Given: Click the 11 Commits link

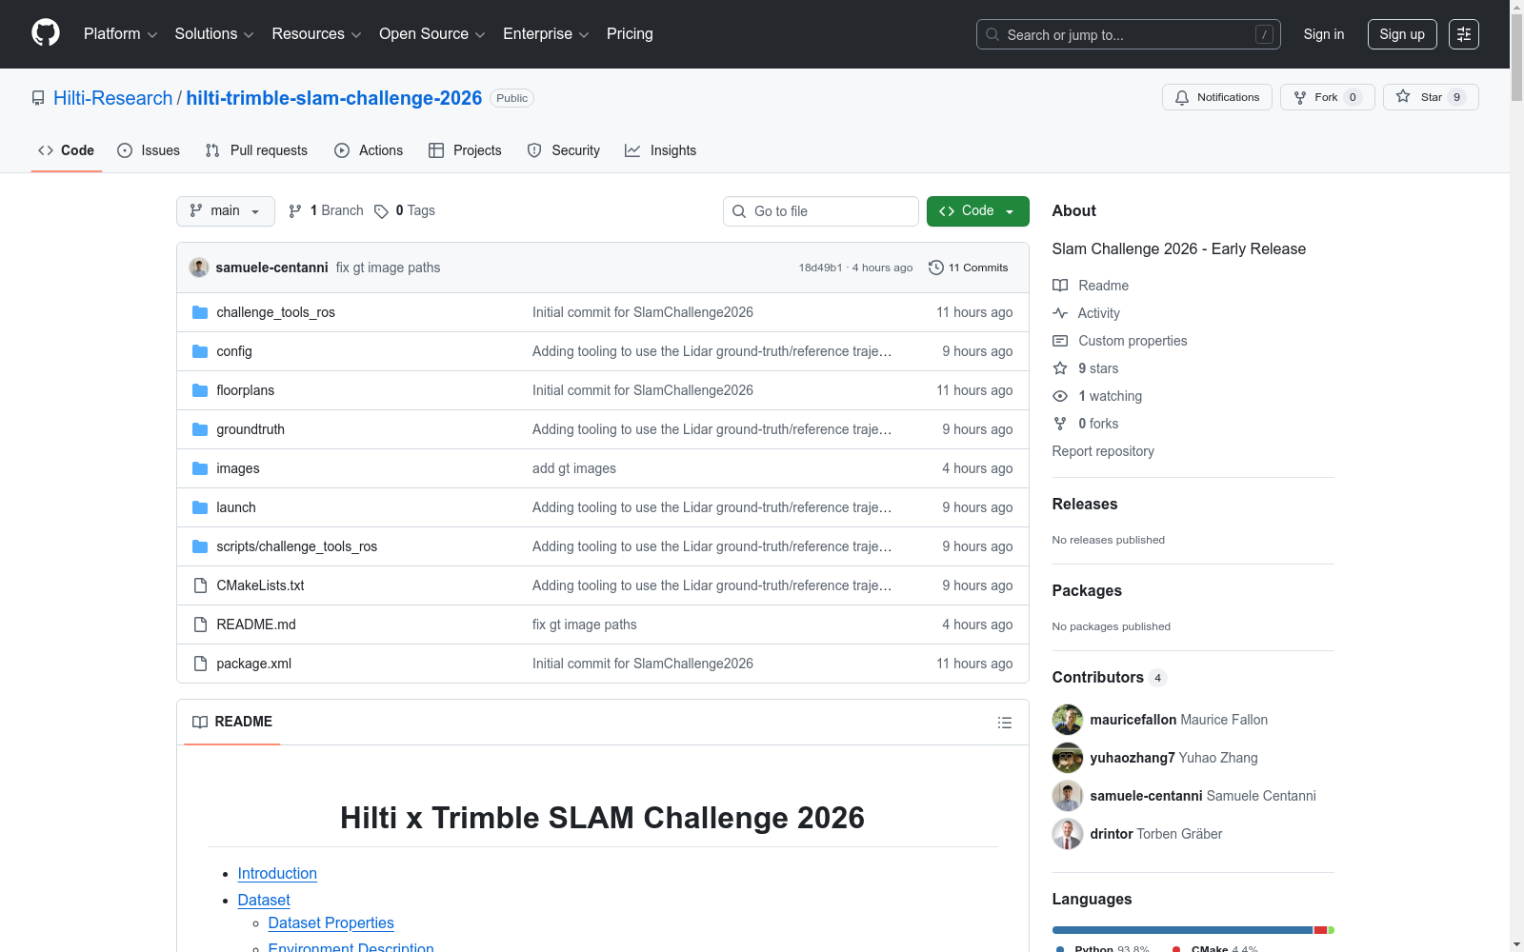Looking at the screenshot, I should [969, 268].
